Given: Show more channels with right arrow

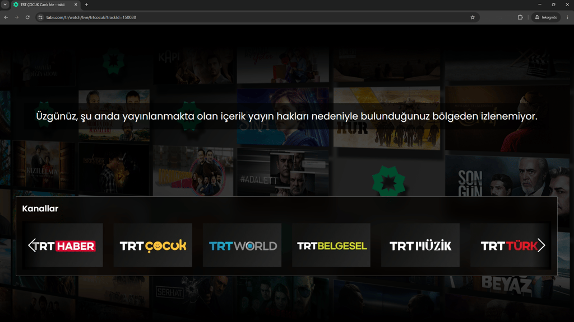Looking at the screenshot, I should tap(541, 245).
